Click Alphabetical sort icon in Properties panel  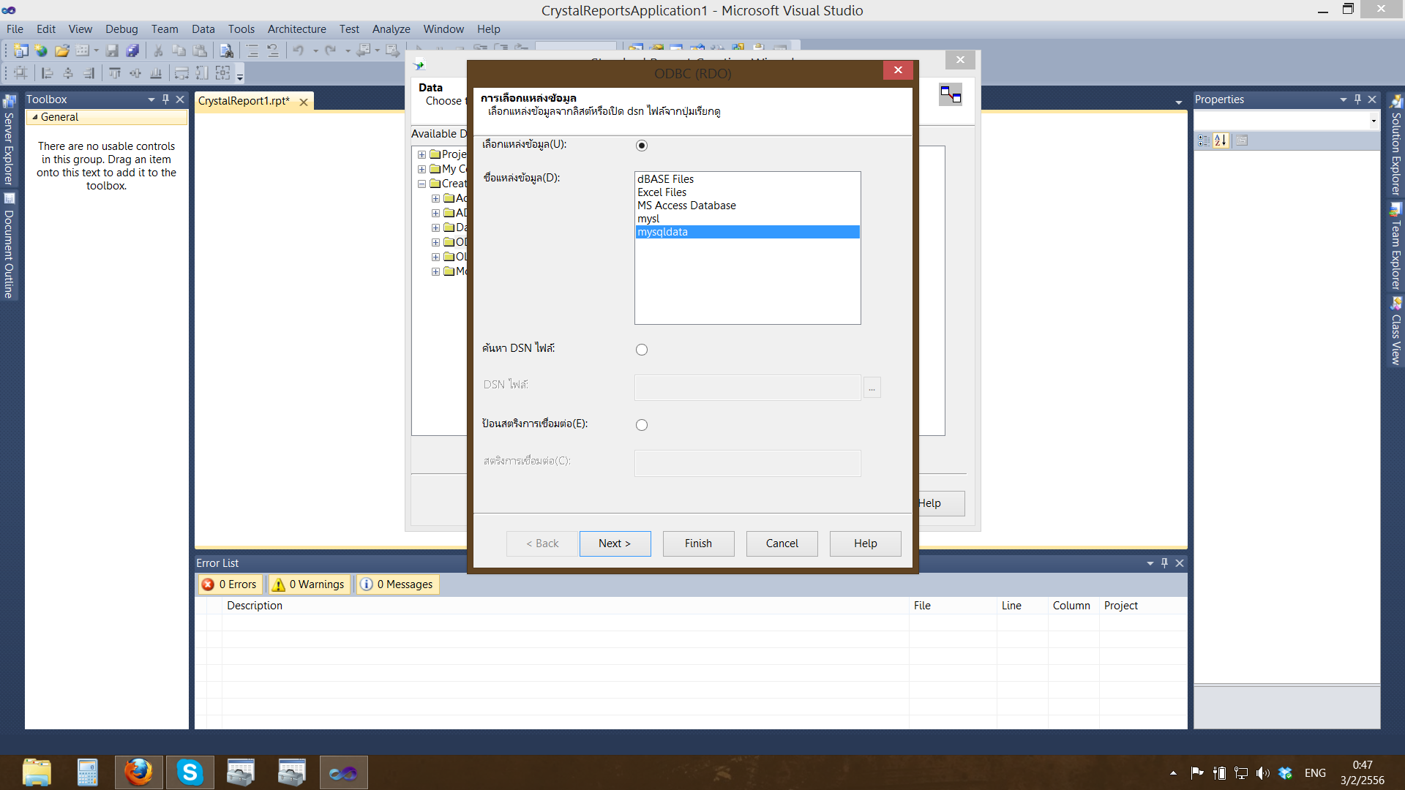coord(1221,140)
